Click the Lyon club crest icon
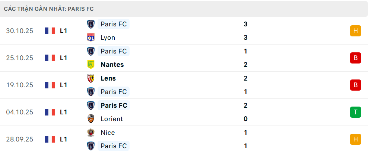 90,38
